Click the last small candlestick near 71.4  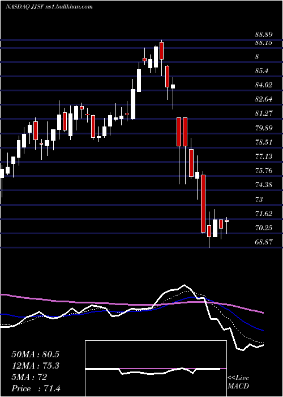tap(226, 221)
